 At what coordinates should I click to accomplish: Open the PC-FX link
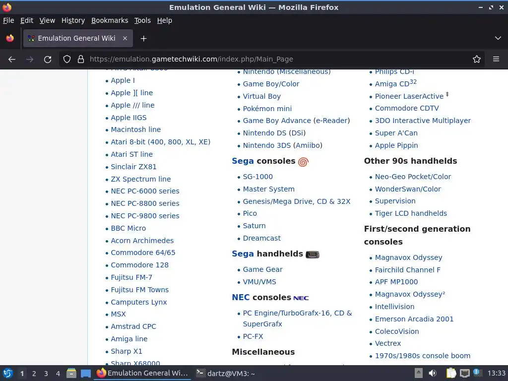pos(253,337)
